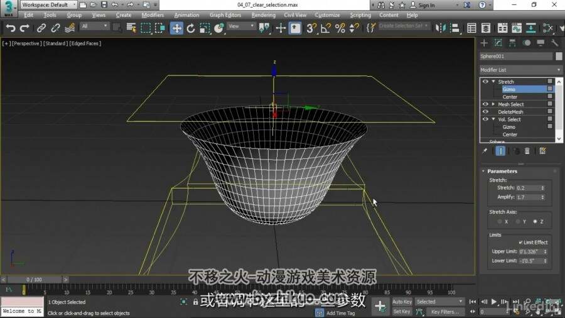The width and height of the screenshot is (565, 318).
Task: Select the Select and Link tool
Action: [x=41, y=28]
